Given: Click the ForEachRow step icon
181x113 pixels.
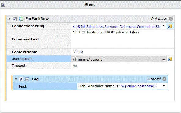Looking at the screenshot, I should (21, 19).
